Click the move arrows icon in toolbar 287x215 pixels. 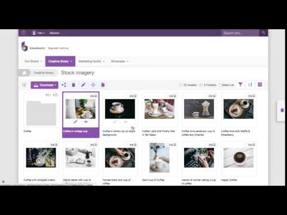click(x=93, y=85)
